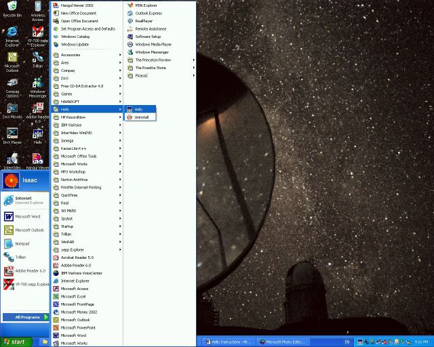
Task: Expand the QuickTime program folder
Action: pyautogui.click(x=87, y=195)
